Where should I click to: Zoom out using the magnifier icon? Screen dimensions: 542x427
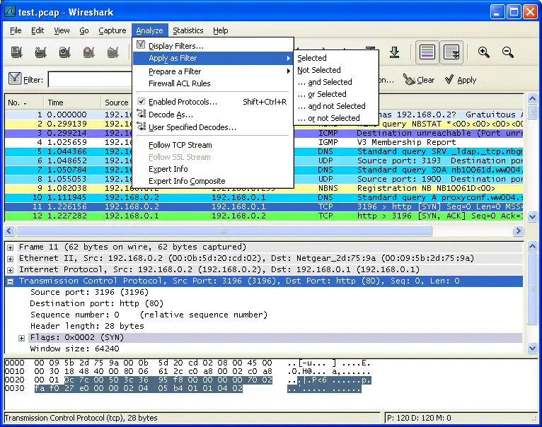click(507, 52)
